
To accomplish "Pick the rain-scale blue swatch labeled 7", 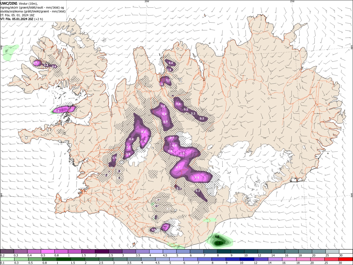I will point(204,259).
